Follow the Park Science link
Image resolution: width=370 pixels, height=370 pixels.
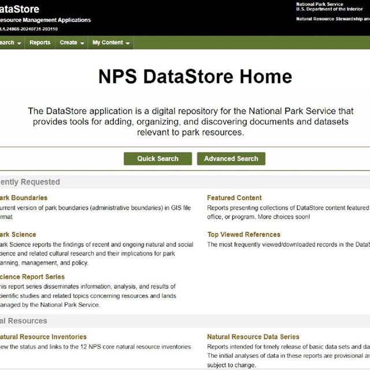pos(18,235)
